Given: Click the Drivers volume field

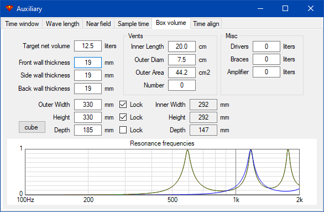Looking at the screenshot, I should (x=266, y=46).
